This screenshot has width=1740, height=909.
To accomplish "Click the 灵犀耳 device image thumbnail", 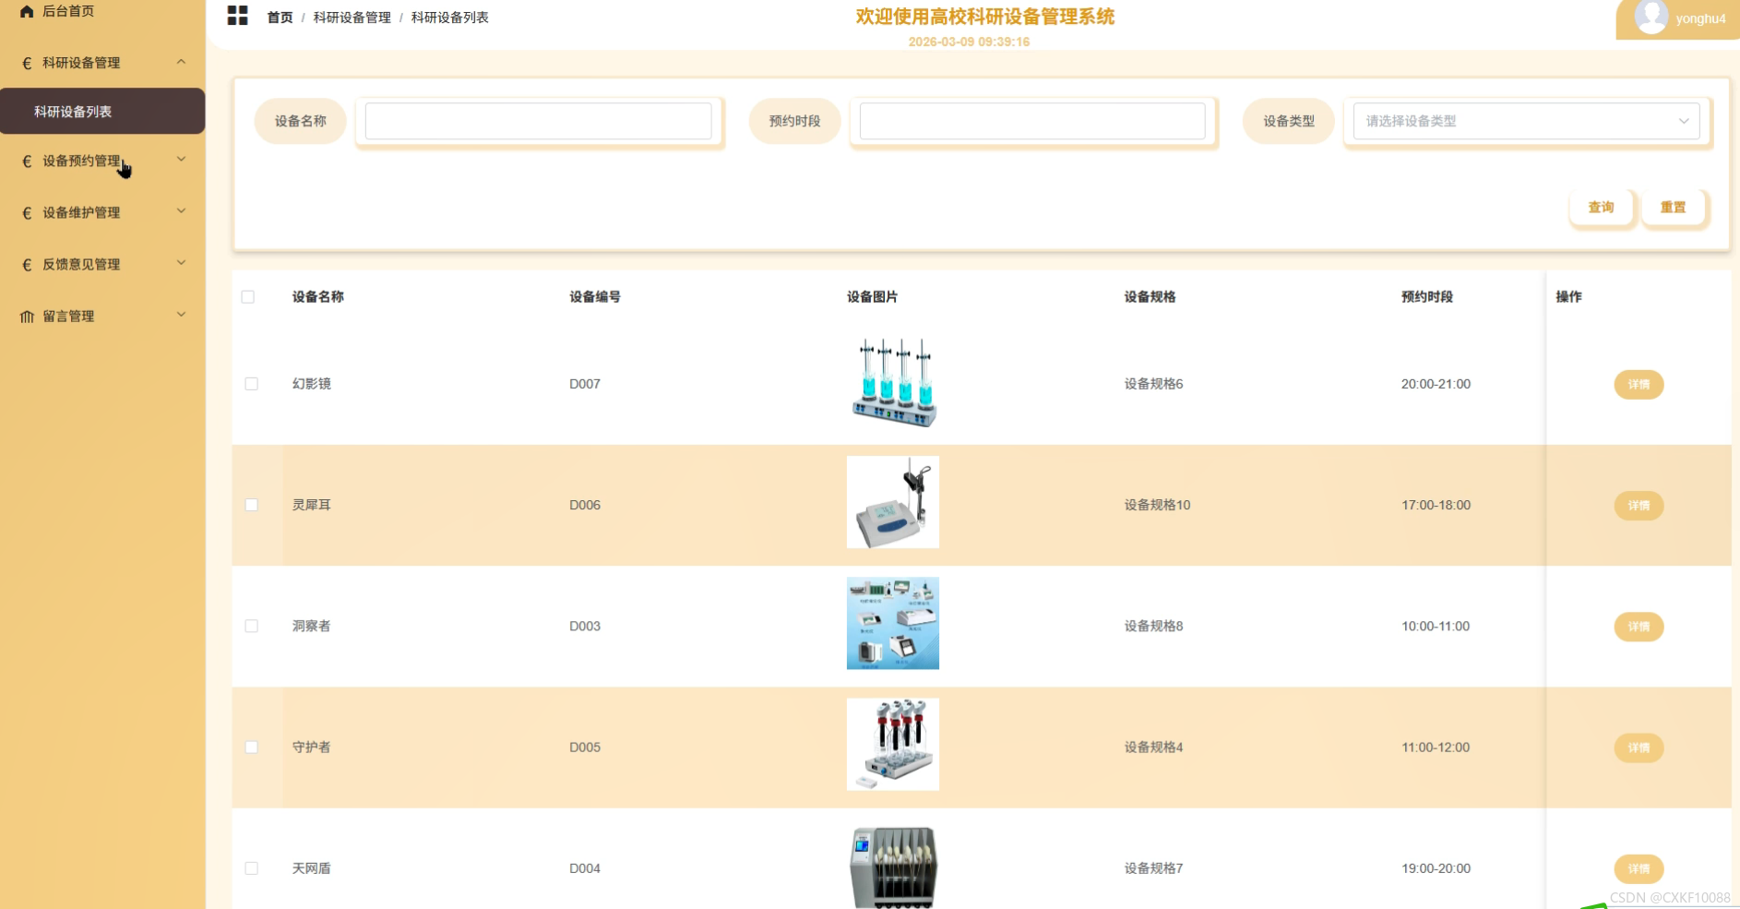I will (893, 502).
